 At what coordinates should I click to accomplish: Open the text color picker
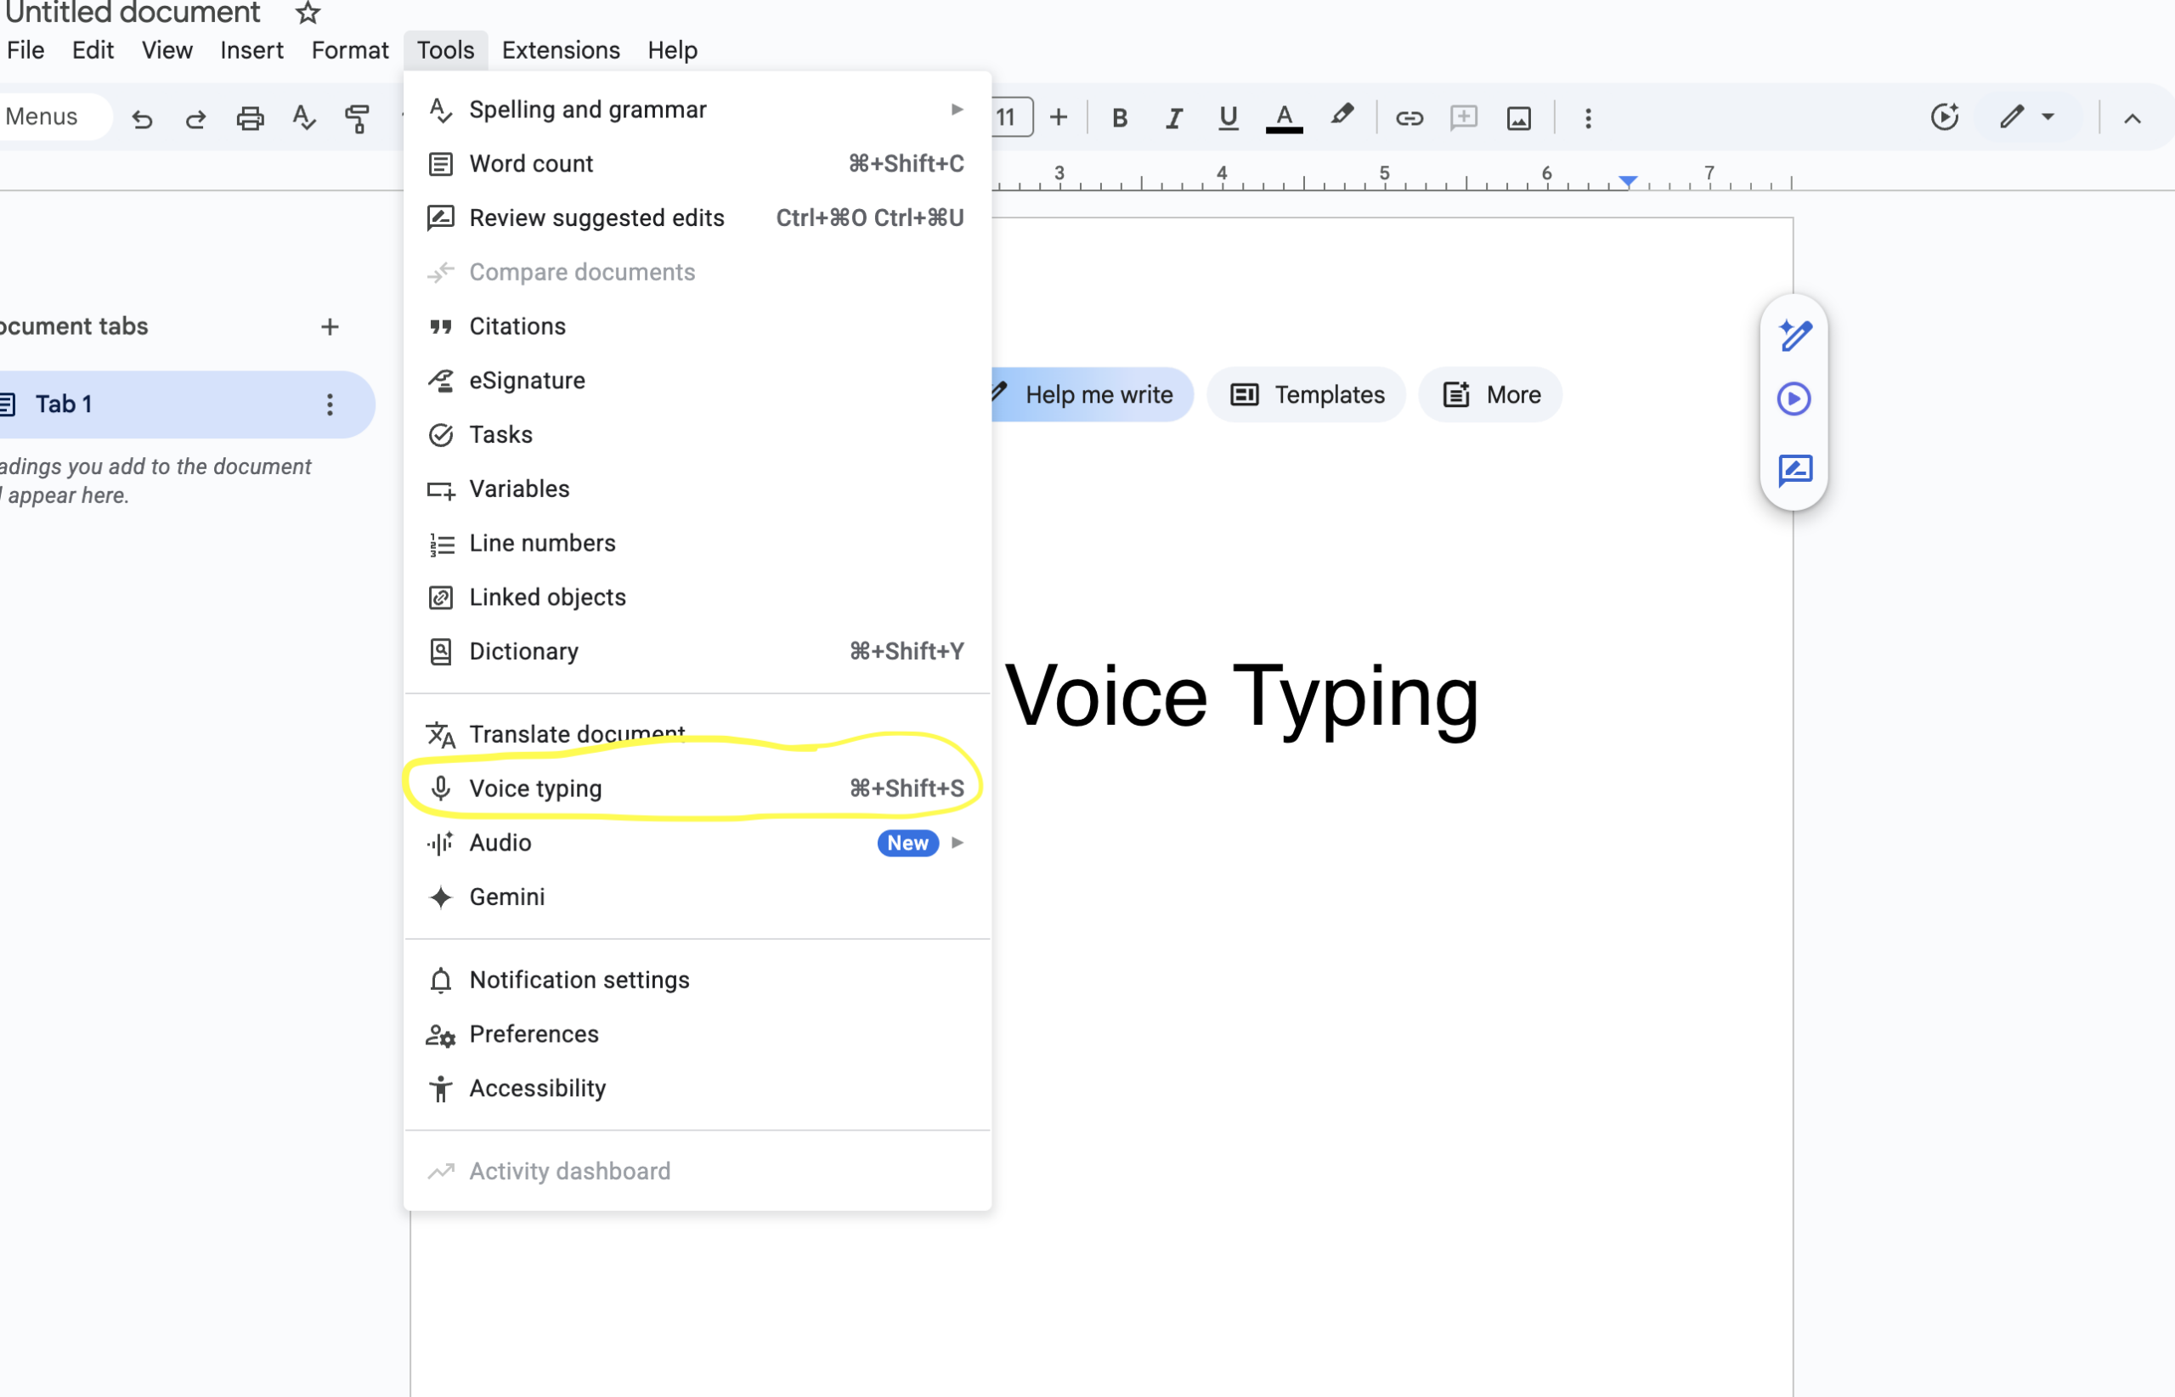tap(1284, 118)
